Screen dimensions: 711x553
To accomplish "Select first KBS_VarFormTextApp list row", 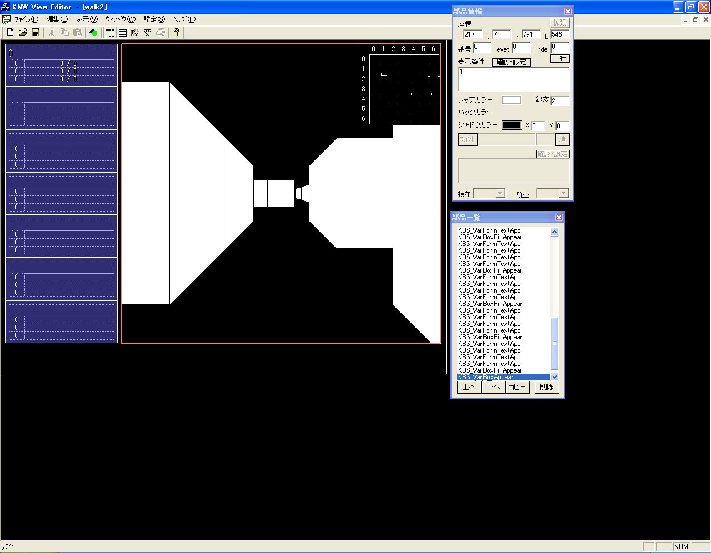I will (503, 230).
